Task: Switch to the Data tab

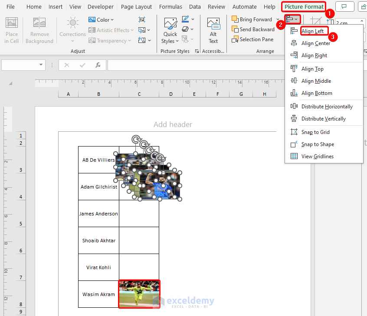Action: (x=195, y=7)
